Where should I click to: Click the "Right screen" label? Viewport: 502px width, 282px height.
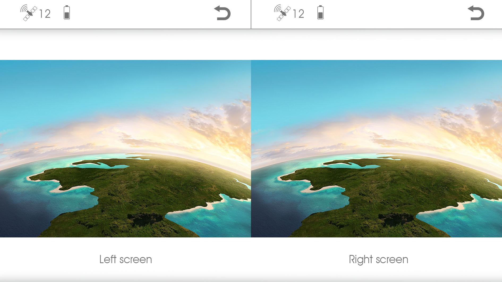[378, 259]
